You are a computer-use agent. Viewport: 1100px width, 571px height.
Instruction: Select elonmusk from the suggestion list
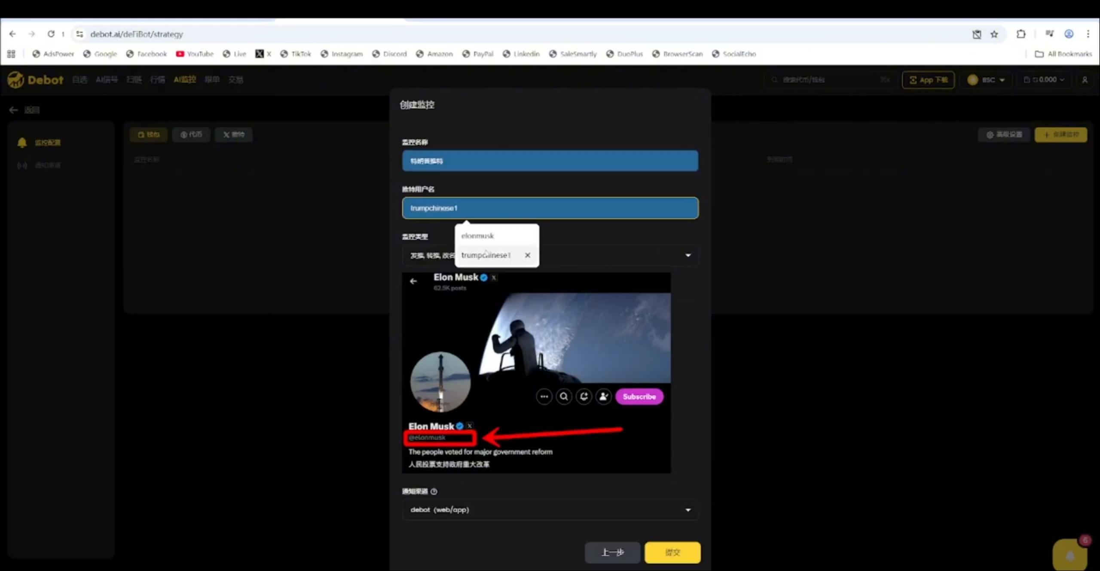tap(478, 236)
